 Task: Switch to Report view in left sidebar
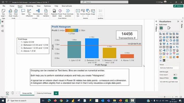click(x=2, y=21)
